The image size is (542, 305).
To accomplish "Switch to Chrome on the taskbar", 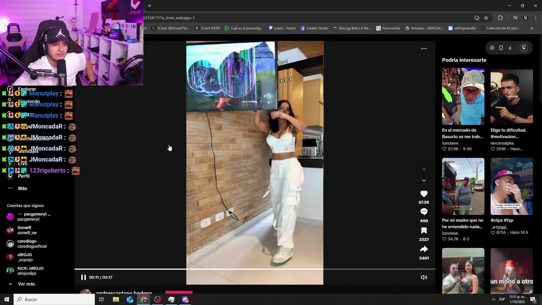I will [x=144, y=299].
